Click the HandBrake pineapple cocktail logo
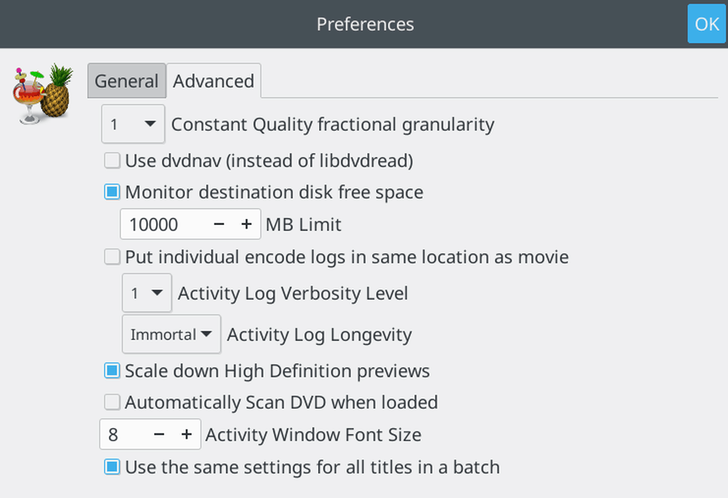 click(x=43, y=94)
